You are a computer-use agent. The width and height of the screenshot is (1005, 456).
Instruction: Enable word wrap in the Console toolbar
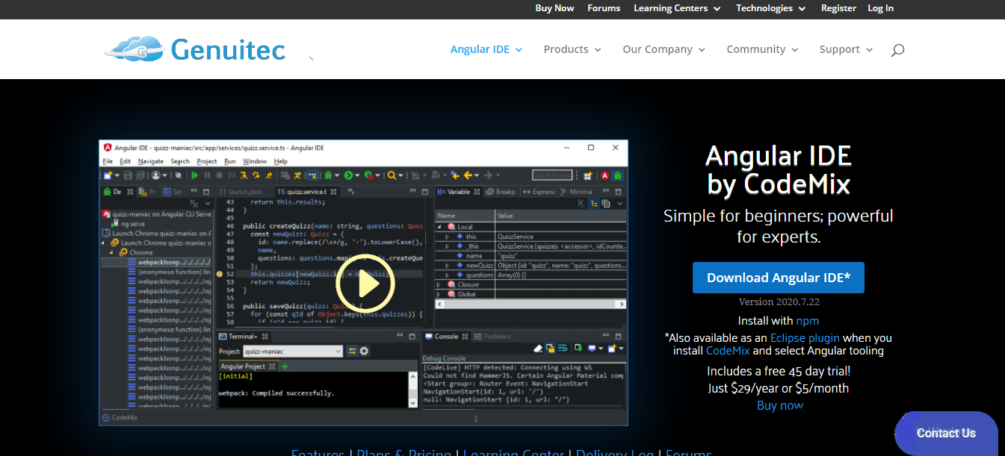point(563,348)
